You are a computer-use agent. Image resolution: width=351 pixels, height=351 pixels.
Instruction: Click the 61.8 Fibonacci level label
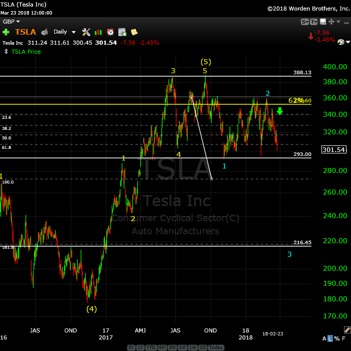point(7,147)
